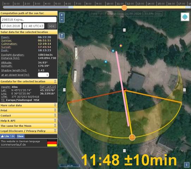Expand the More solar data section

(x=29, y=105)
